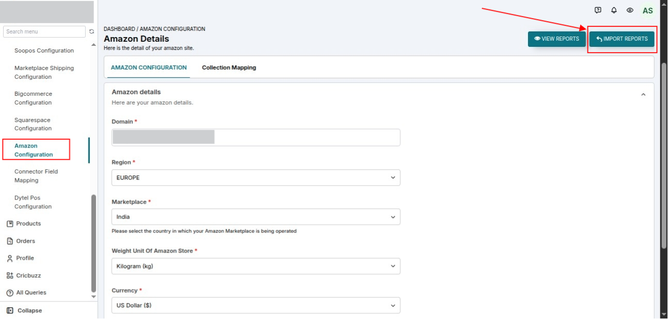Open the Region dropdown showing EUROPE

(x=256, y=178)
